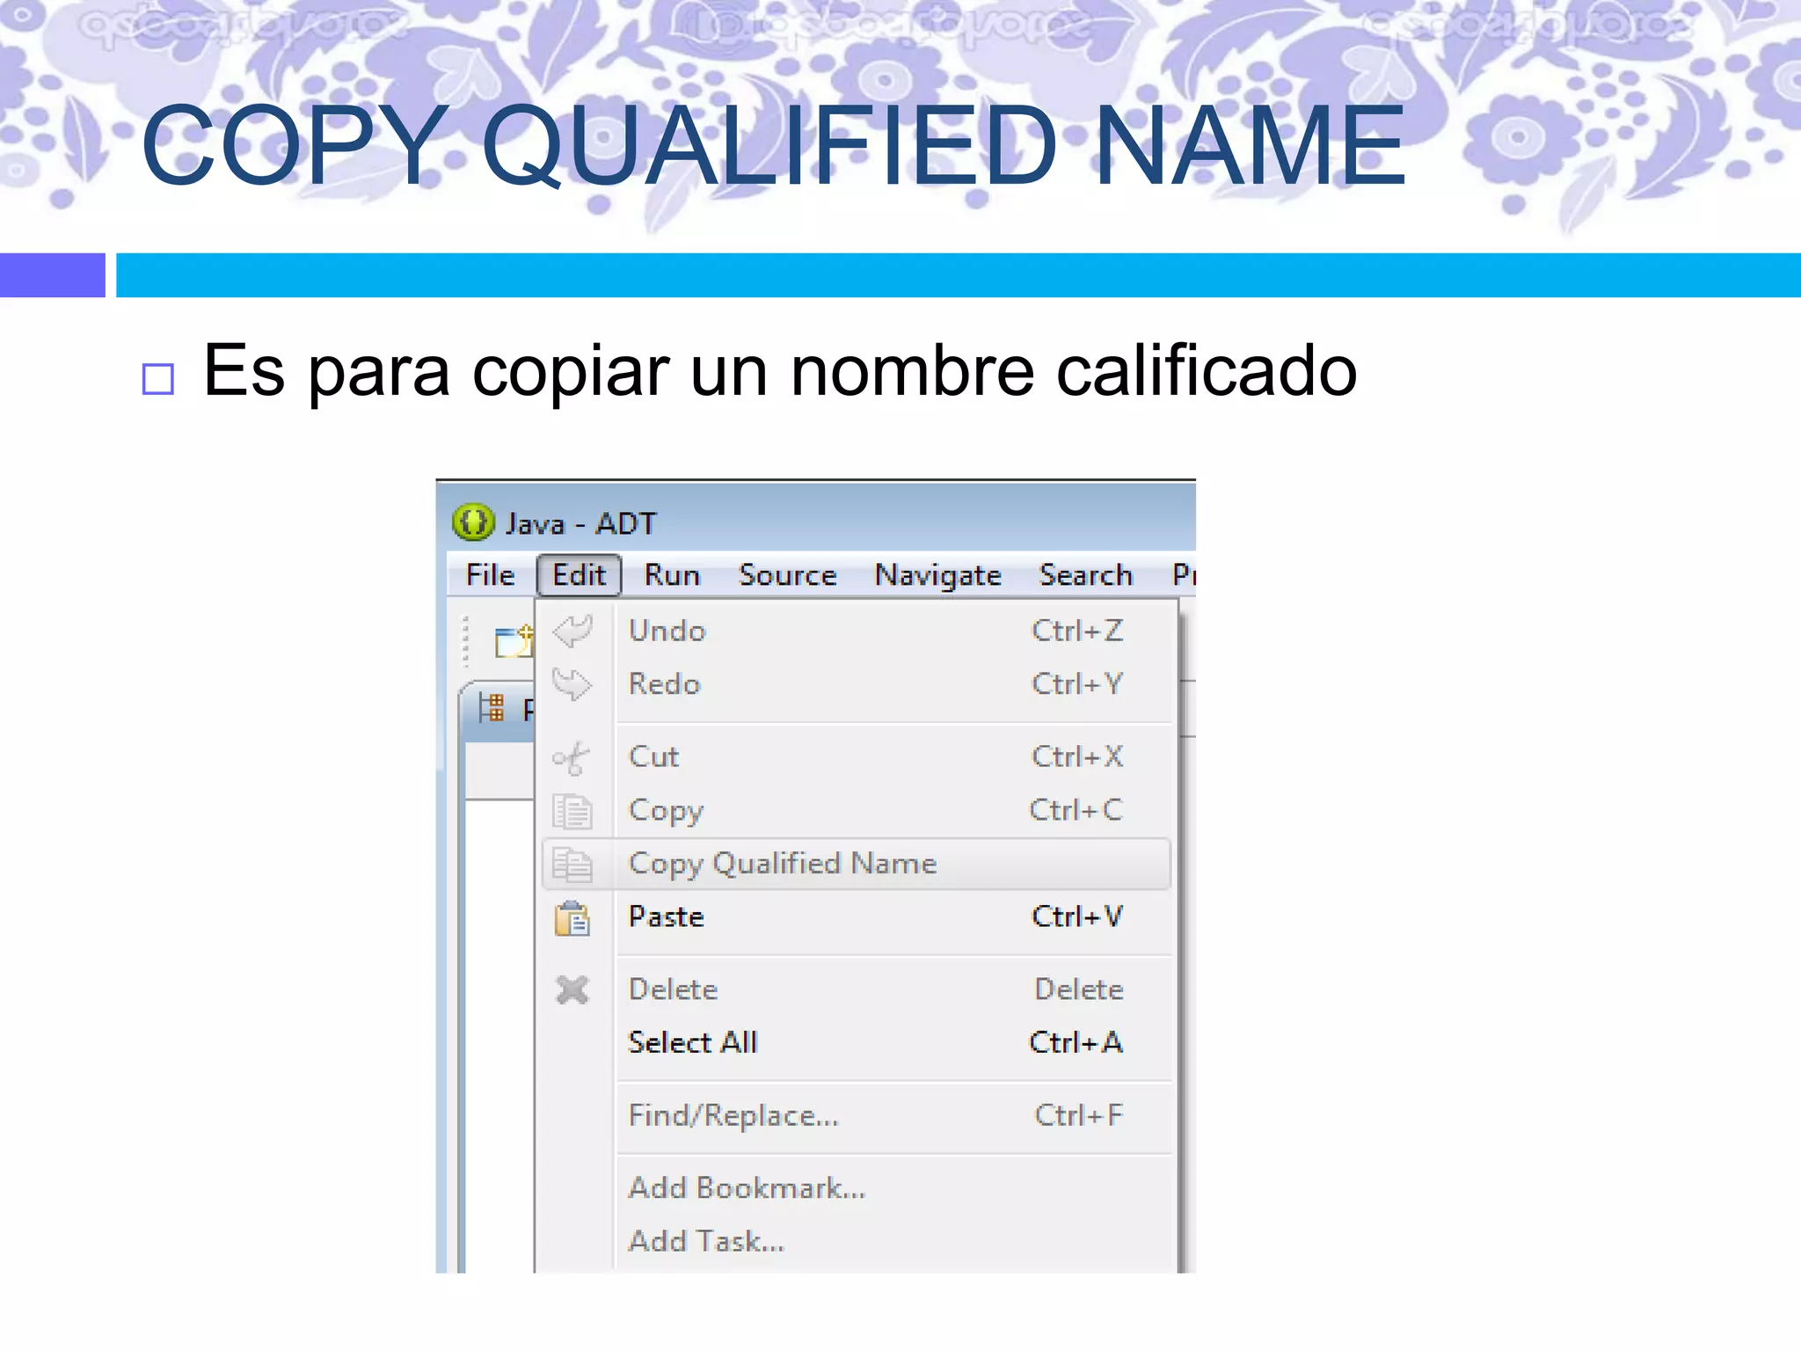
Task: Close the open Edit menu
Action: tap(579, 575)
